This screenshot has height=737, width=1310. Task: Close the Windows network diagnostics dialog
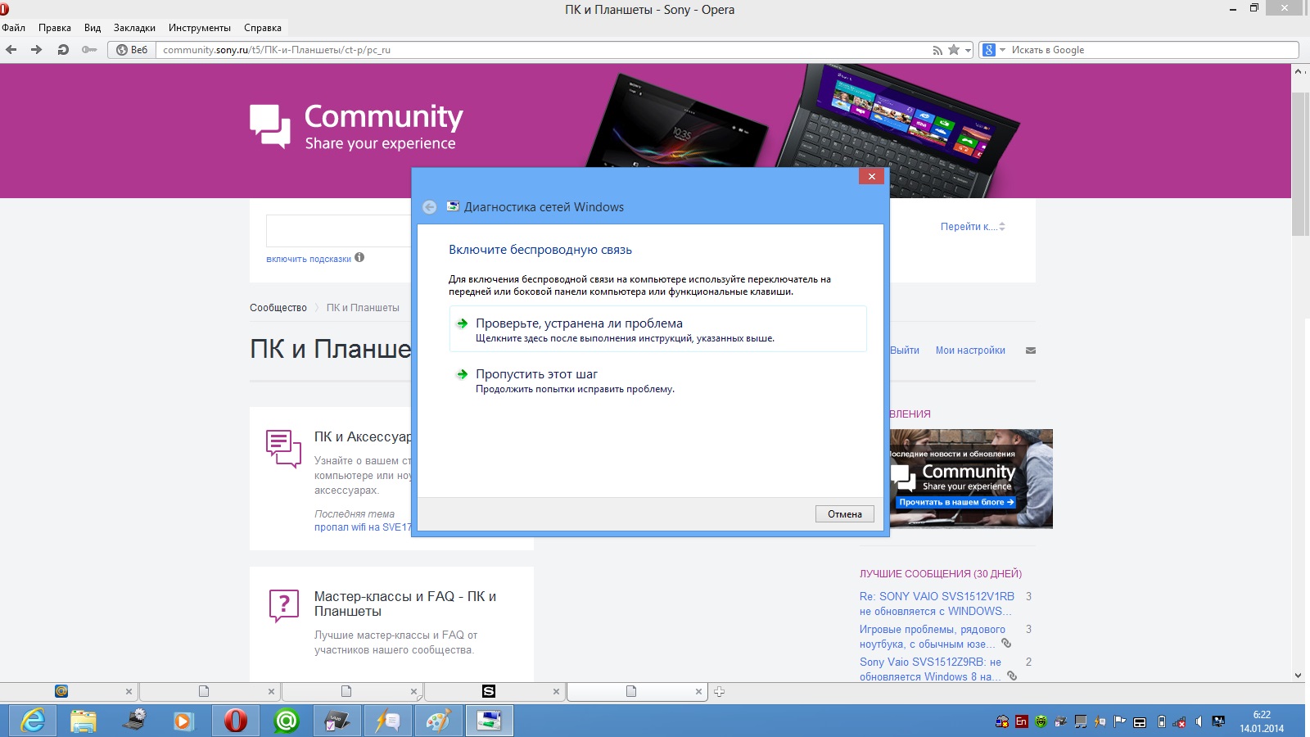(872, 176)
